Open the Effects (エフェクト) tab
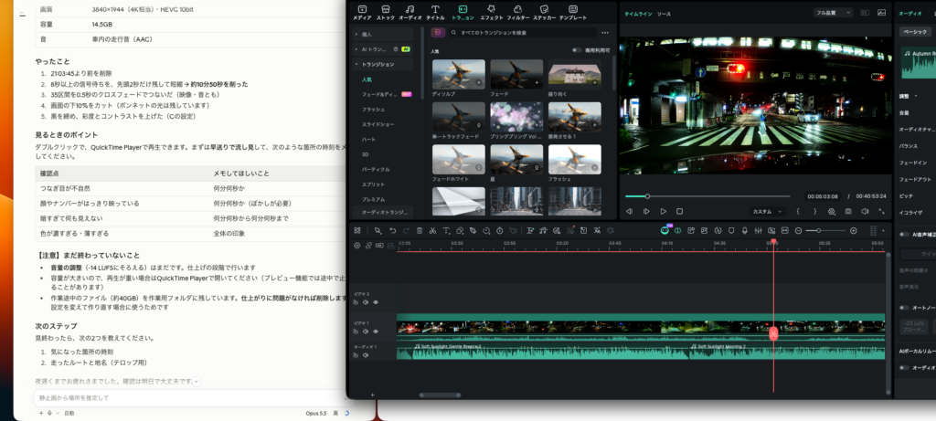Screen dimensions: 936x421 491,13
